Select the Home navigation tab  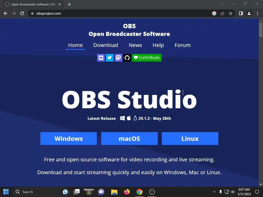point(75,45)
